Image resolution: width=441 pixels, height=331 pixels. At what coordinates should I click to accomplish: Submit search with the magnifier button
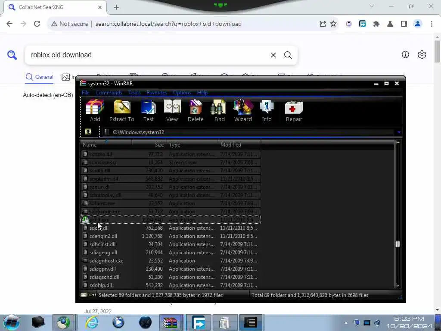coord(288,55)
